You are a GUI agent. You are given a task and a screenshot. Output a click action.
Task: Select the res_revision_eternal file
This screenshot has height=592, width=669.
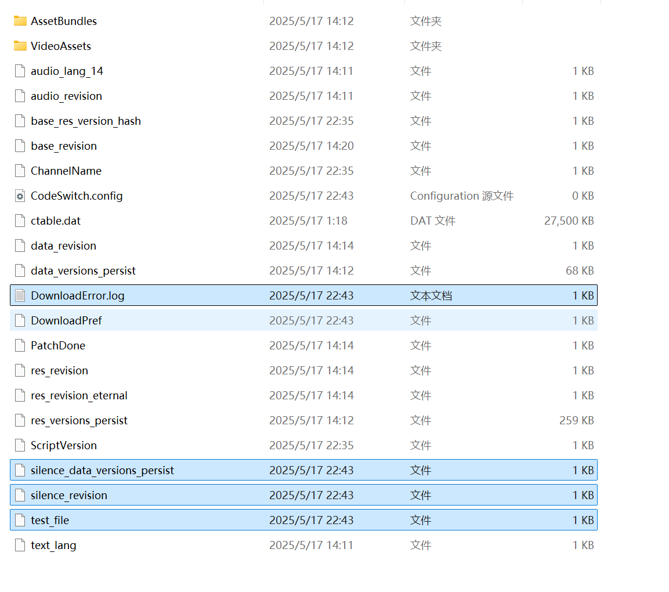(x=79, y=395)
